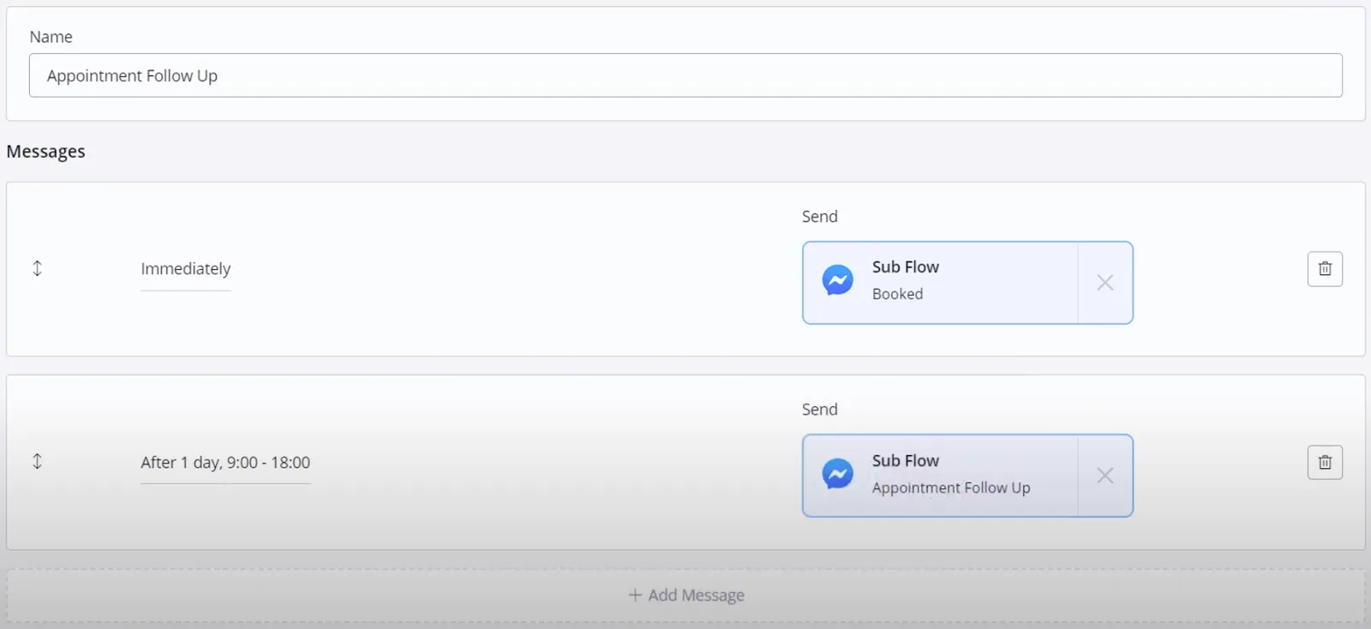
Task: Open the Immediately timing setting
Action: click(x=186, y=269)
